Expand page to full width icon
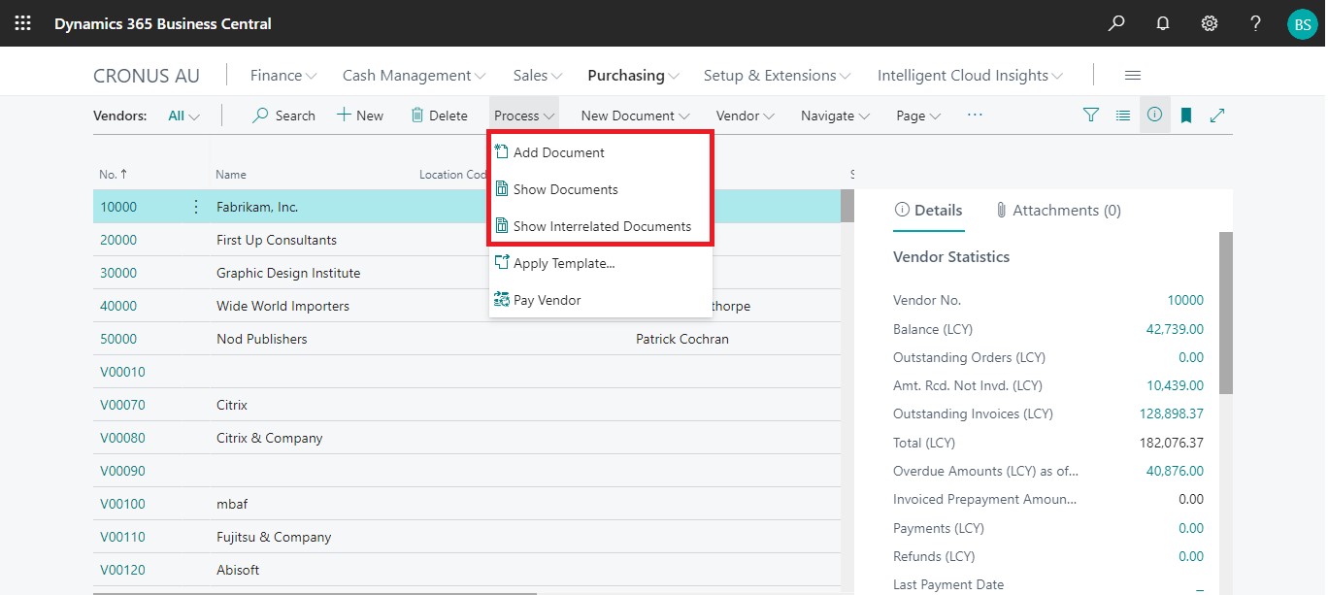 click(1217, 116)
